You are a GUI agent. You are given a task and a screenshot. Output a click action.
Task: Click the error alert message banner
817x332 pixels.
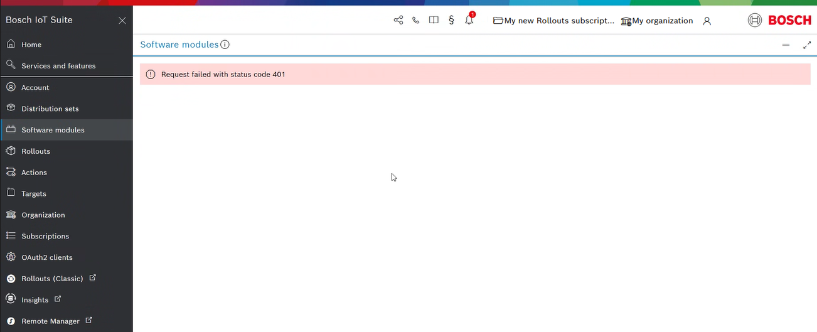coord(475,74)
